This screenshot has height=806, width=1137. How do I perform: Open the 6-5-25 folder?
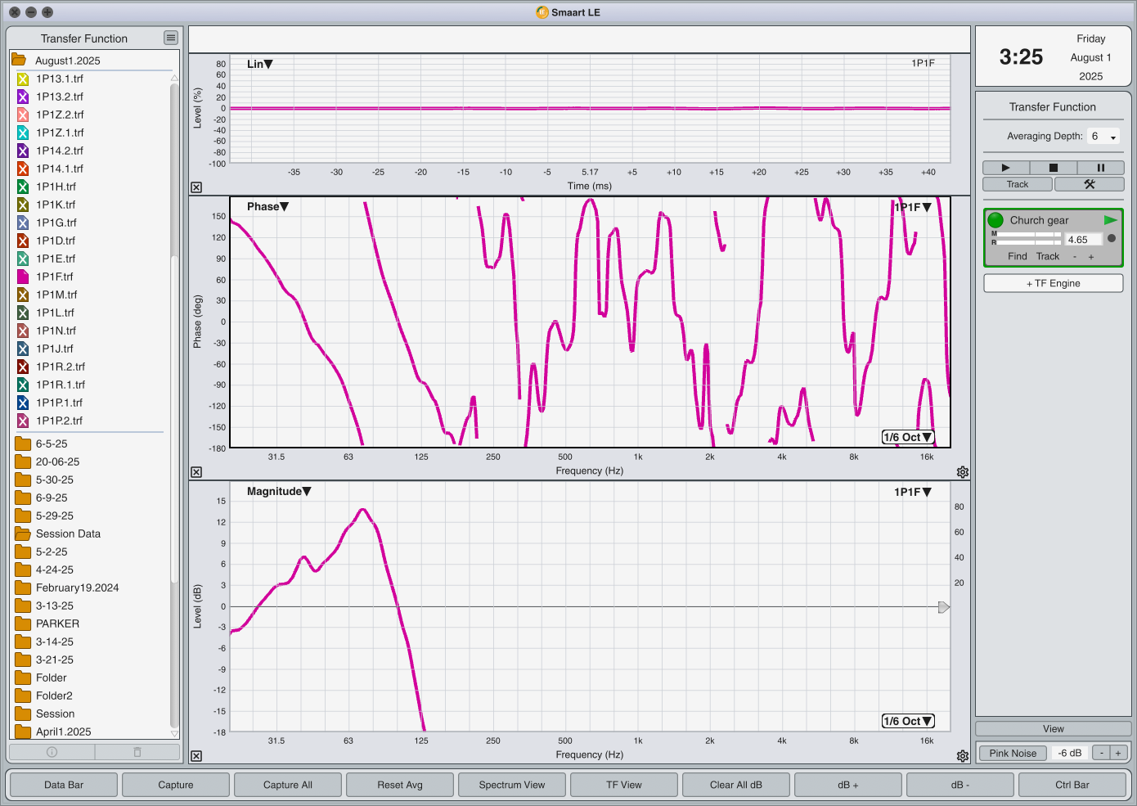coord(23,444)
